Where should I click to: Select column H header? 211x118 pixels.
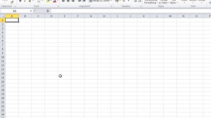(104, 16)
